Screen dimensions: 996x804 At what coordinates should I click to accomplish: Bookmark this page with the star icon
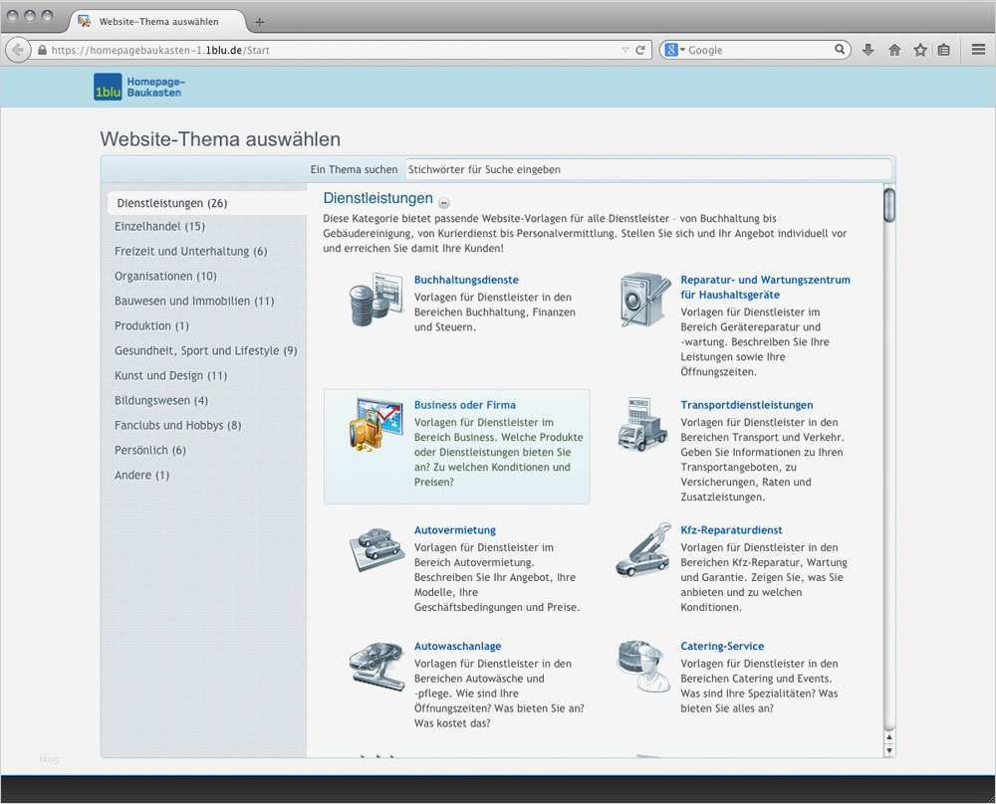coord(919,50)
